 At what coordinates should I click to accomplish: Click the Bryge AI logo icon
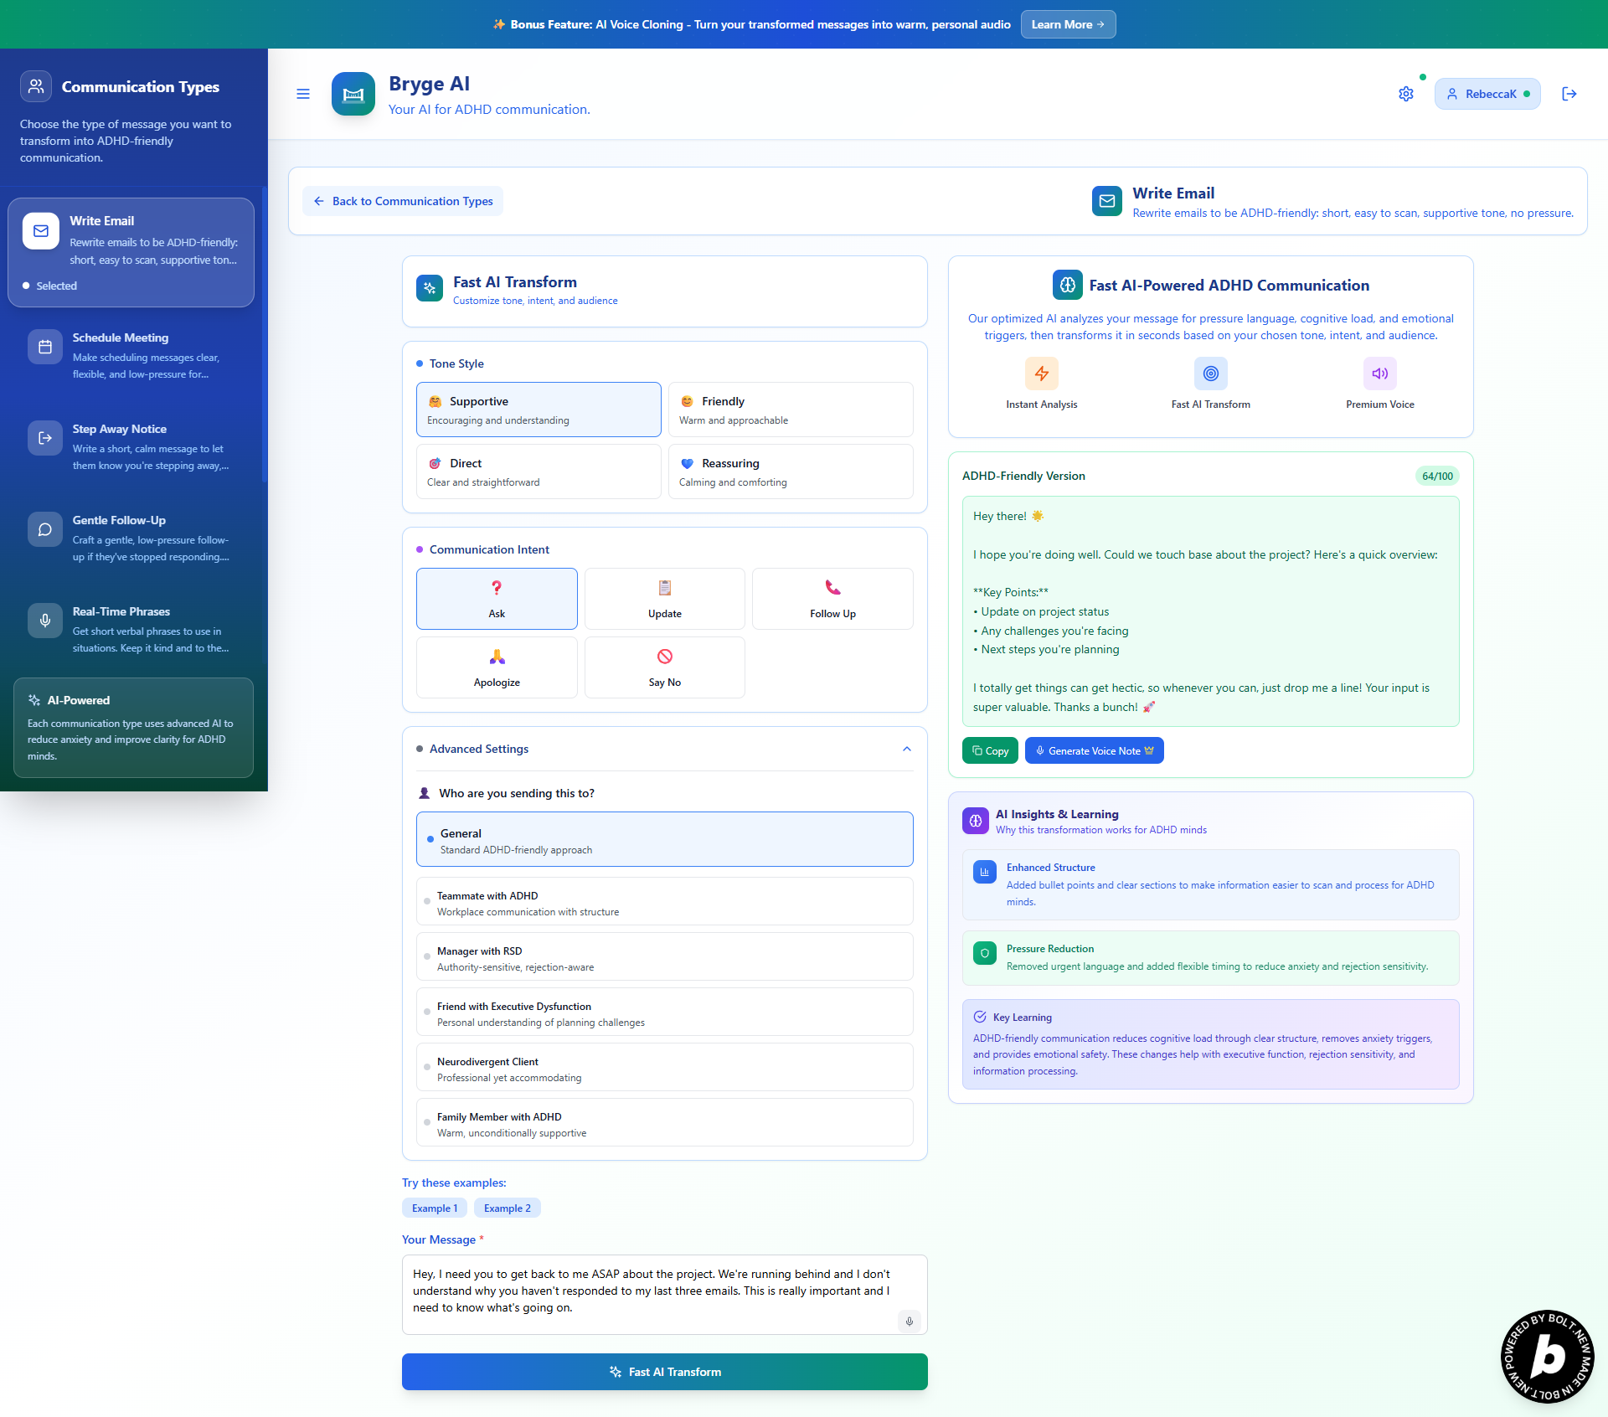pos(353,94)
